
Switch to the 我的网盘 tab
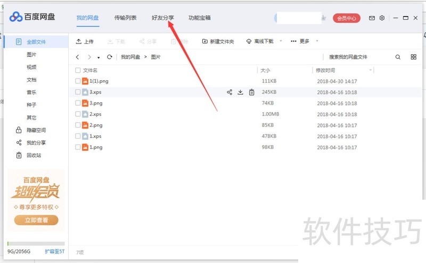[x=87, y=18]
